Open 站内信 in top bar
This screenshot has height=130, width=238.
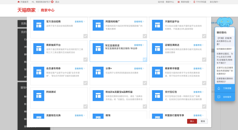(x=161, y=2)
